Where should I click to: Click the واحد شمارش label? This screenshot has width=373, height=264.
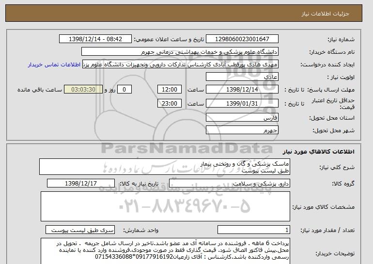(140, 230)
